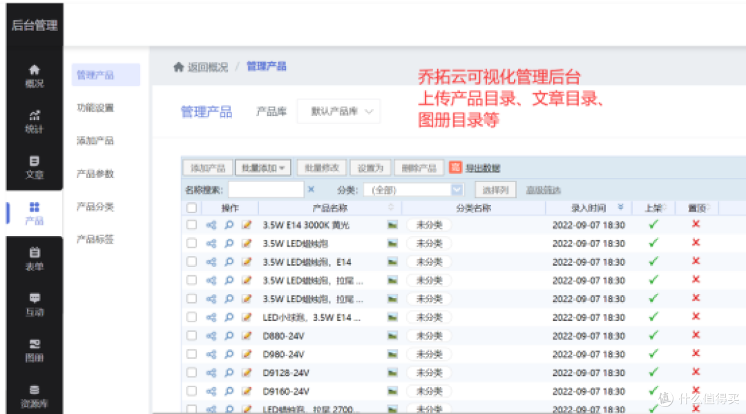The height and width of the screenshot is (414, 746).
Task: Check the box for D980-24V
Action: [192, 354]
